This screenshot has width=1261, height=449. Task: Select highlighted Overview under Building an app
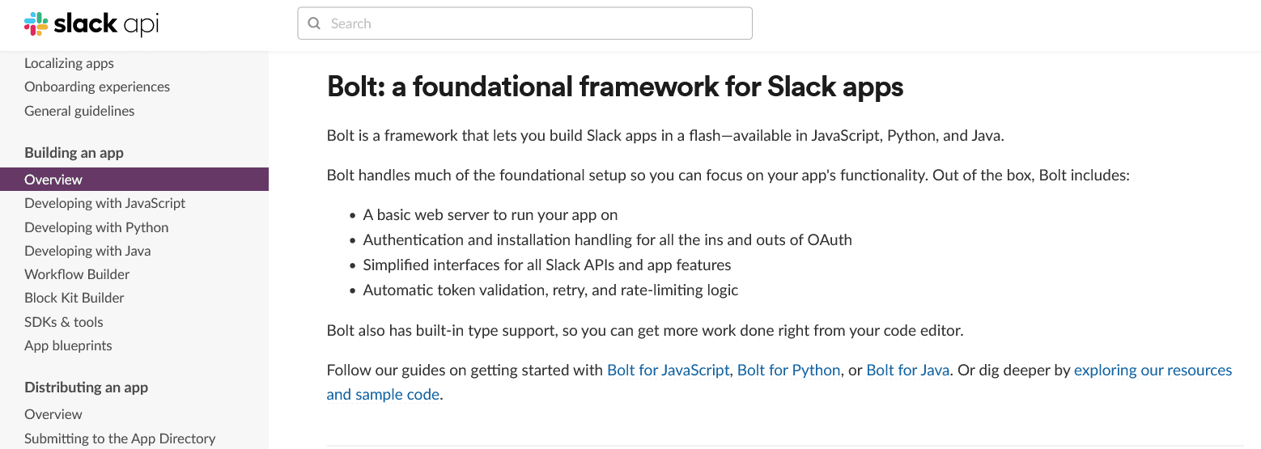click(134, 180)
